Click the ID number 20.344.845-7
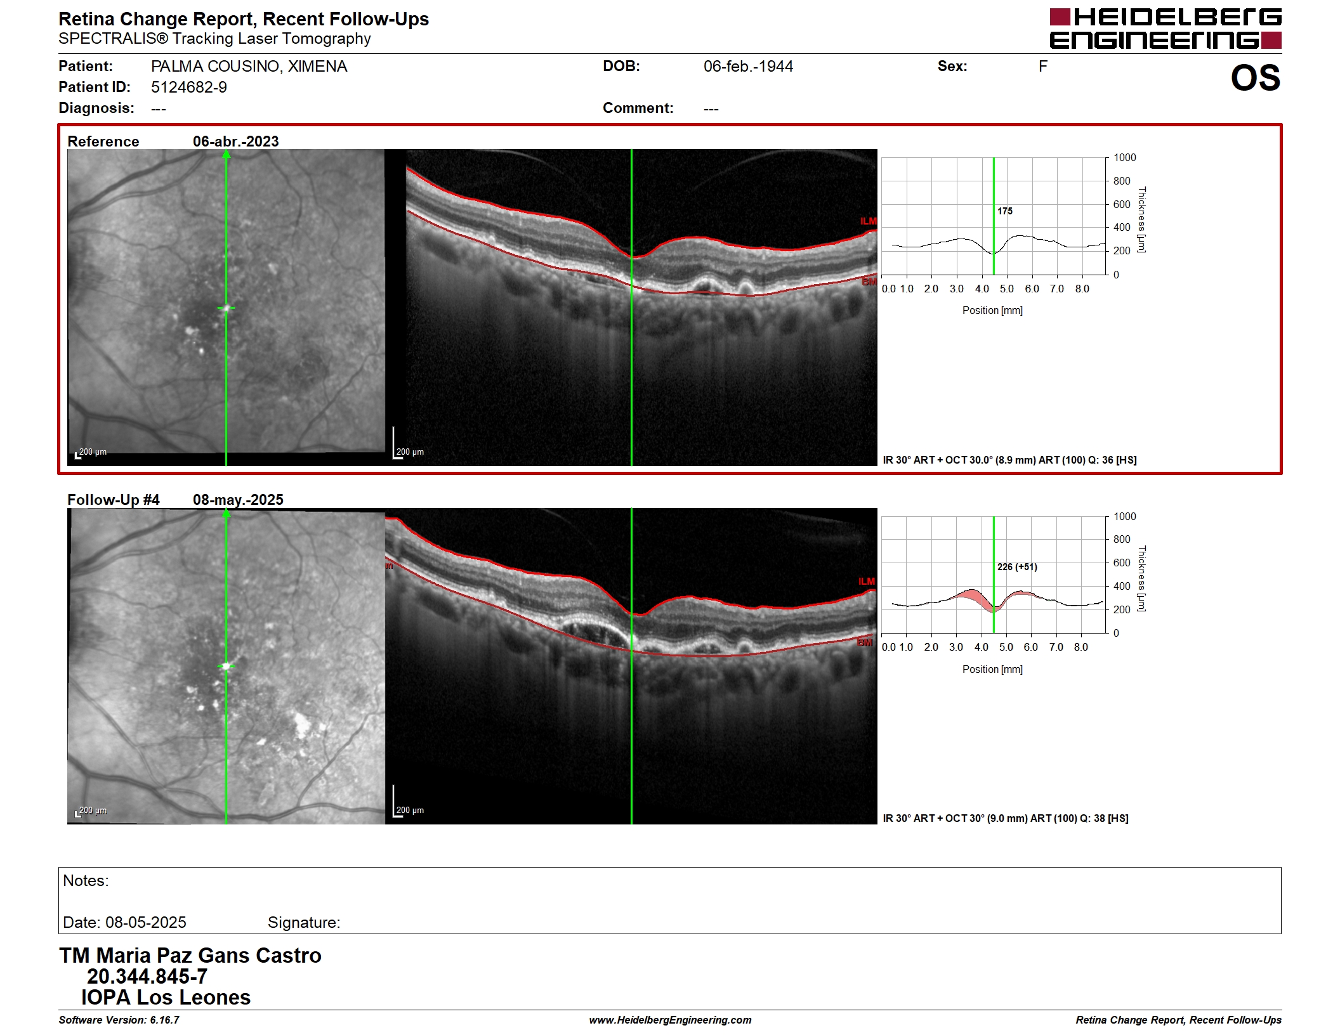The image size is (1340, 1035). 147,977
